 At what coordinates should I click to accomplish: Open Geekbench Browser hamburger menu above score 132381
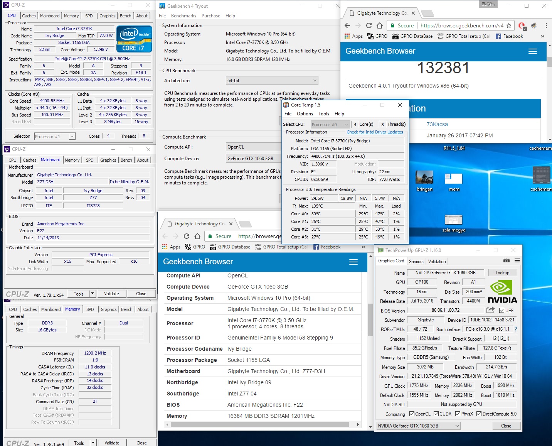point(533,51)
